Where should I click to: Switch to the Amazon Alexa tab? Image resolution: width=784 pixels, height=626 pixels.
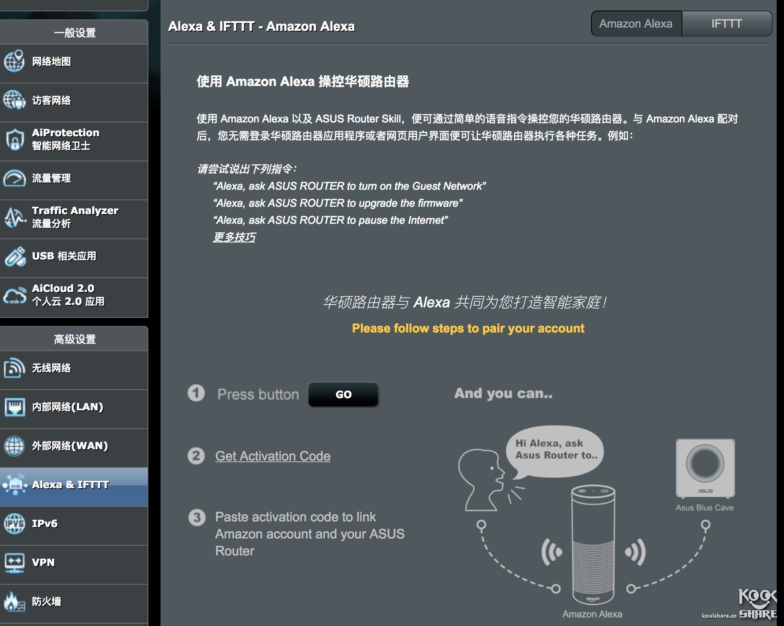click(636, 24)
